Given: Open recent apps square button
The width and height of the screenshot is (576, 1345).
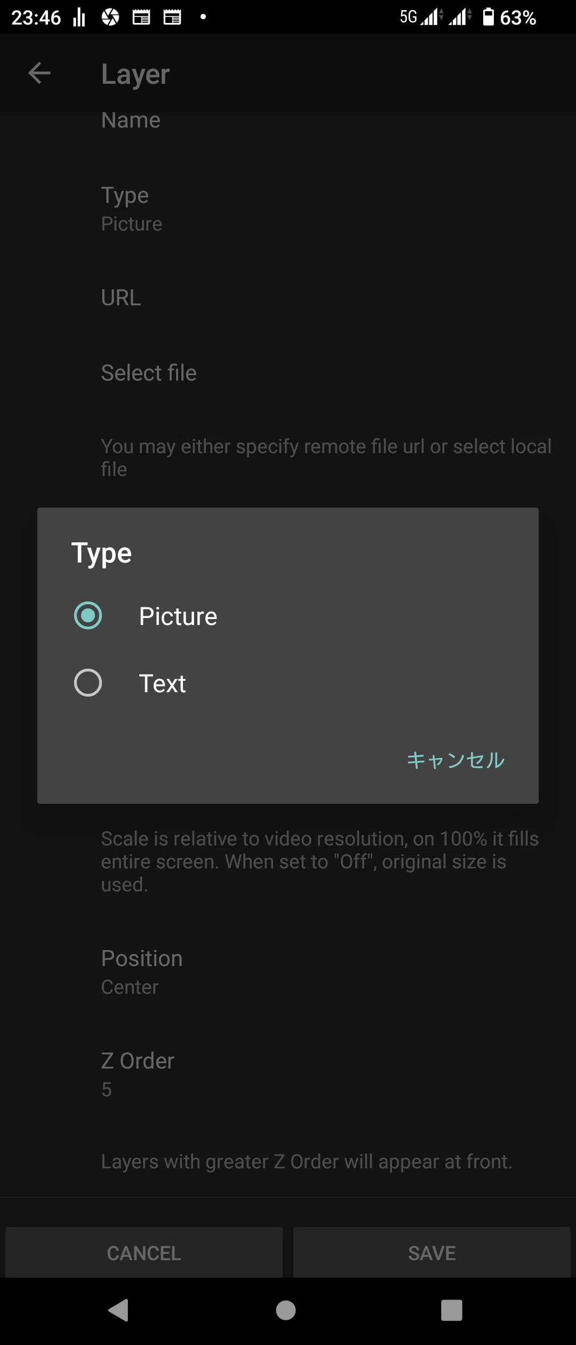Looking at the screenshot, I should pyautogui.click(x=452, y=1310).
